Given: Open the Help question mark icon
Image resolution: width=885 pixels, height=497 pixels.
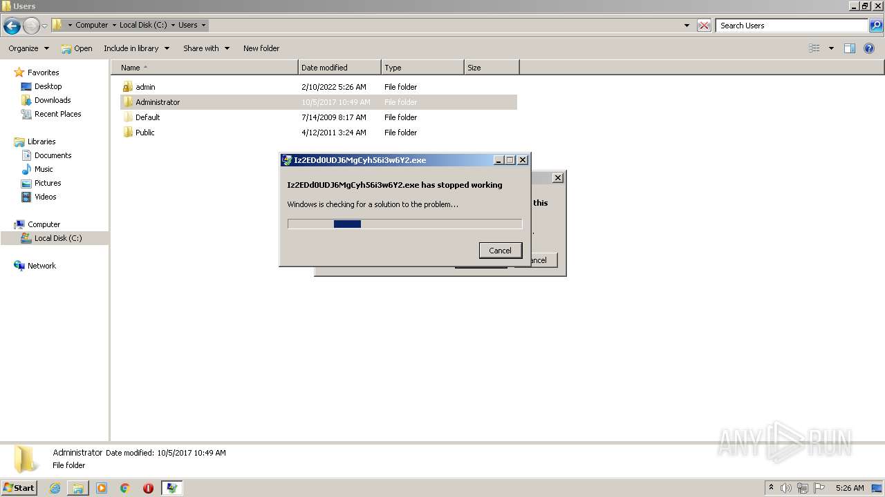Looking at the screenshot, I should pos(870,48).
